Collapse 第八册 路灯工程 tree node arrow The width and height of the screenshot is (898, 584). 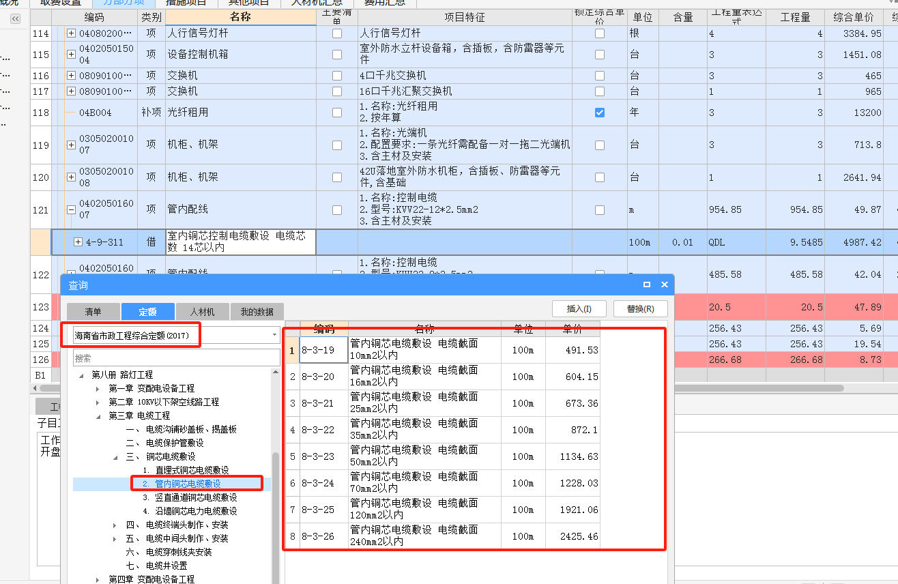pos(82,375)
